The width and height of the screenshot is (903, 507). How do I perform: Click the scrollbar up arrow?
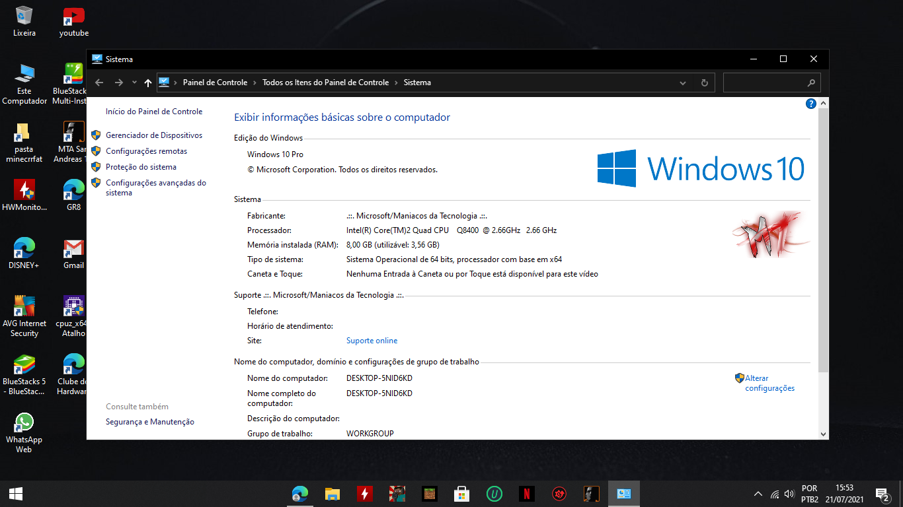[x=823, y=104]
